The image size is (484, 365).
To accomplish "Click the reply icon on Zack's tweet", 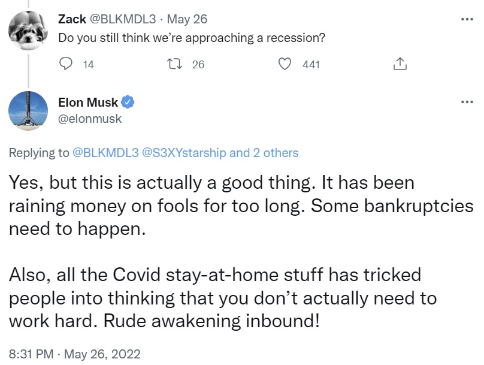I will tap(66, 64).
